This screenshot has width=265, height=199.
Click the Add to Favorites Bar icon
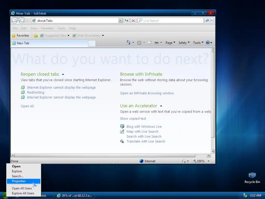[36, 35]
